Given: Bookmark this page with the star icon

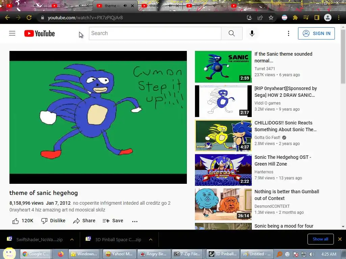Looking at the screenshot, I should click(x=271, y=18).
